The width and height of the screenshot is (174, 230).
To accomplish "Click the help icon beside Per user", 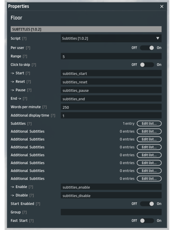I will (28, 48).
